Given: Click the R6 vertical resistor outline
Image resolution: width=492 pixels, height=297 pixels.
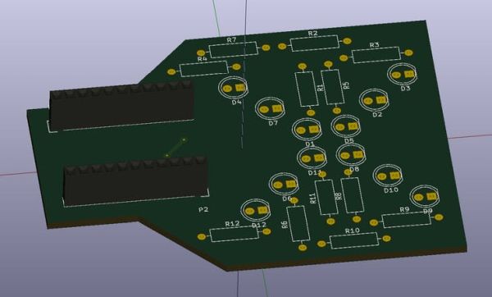Looking at the screenshot, I should (298, 223).
